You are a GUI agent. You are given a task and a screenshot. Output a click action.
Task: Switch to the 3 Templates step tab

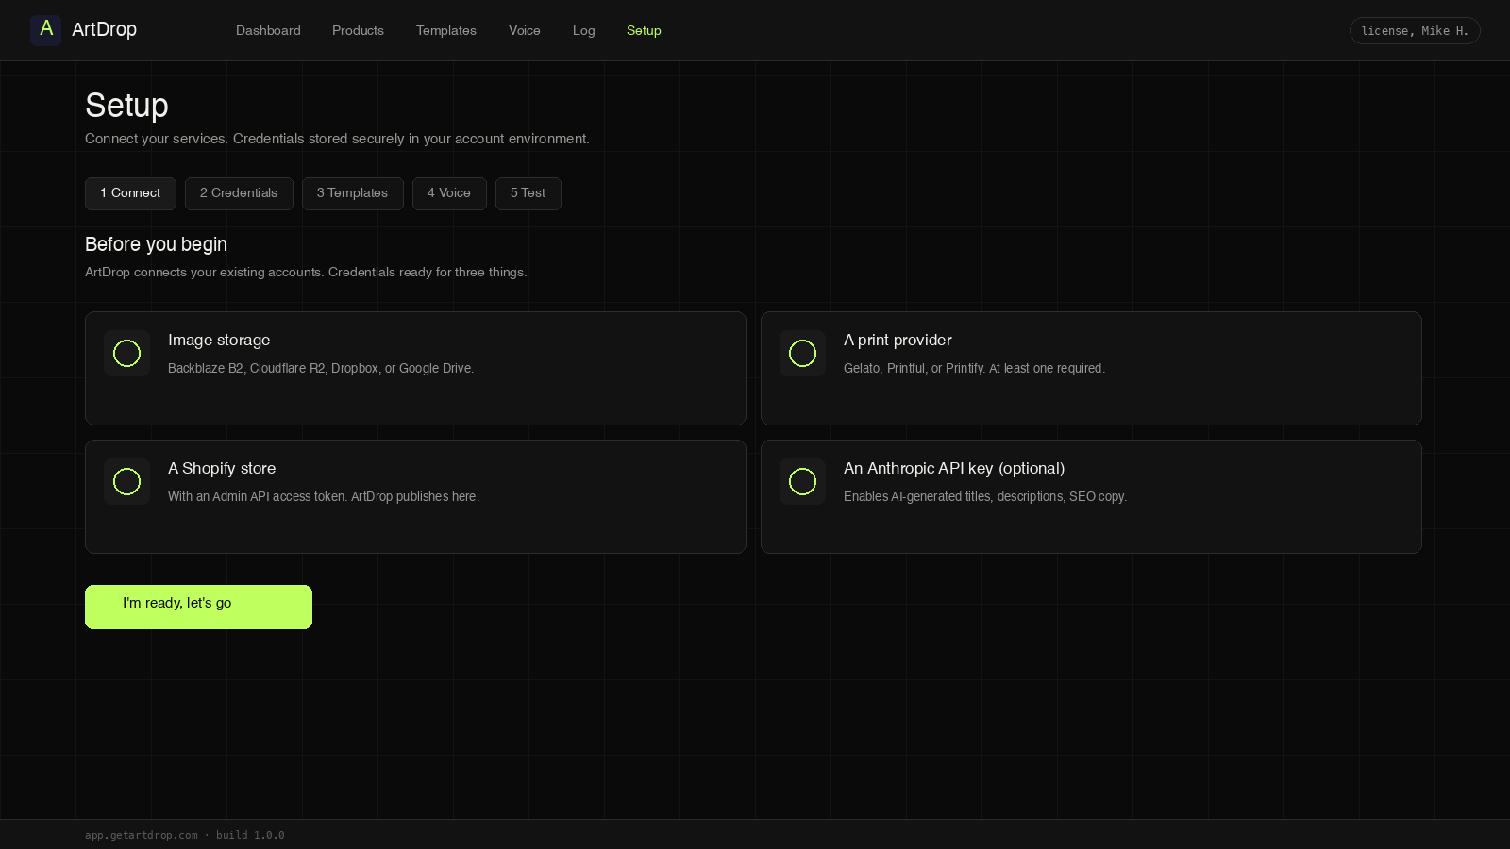[x=353, y=193]
